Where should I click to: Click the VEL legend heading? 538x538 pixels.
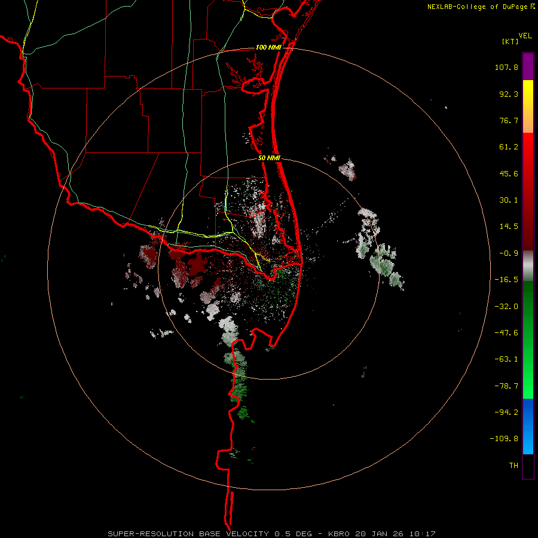(x=525, y=36)
